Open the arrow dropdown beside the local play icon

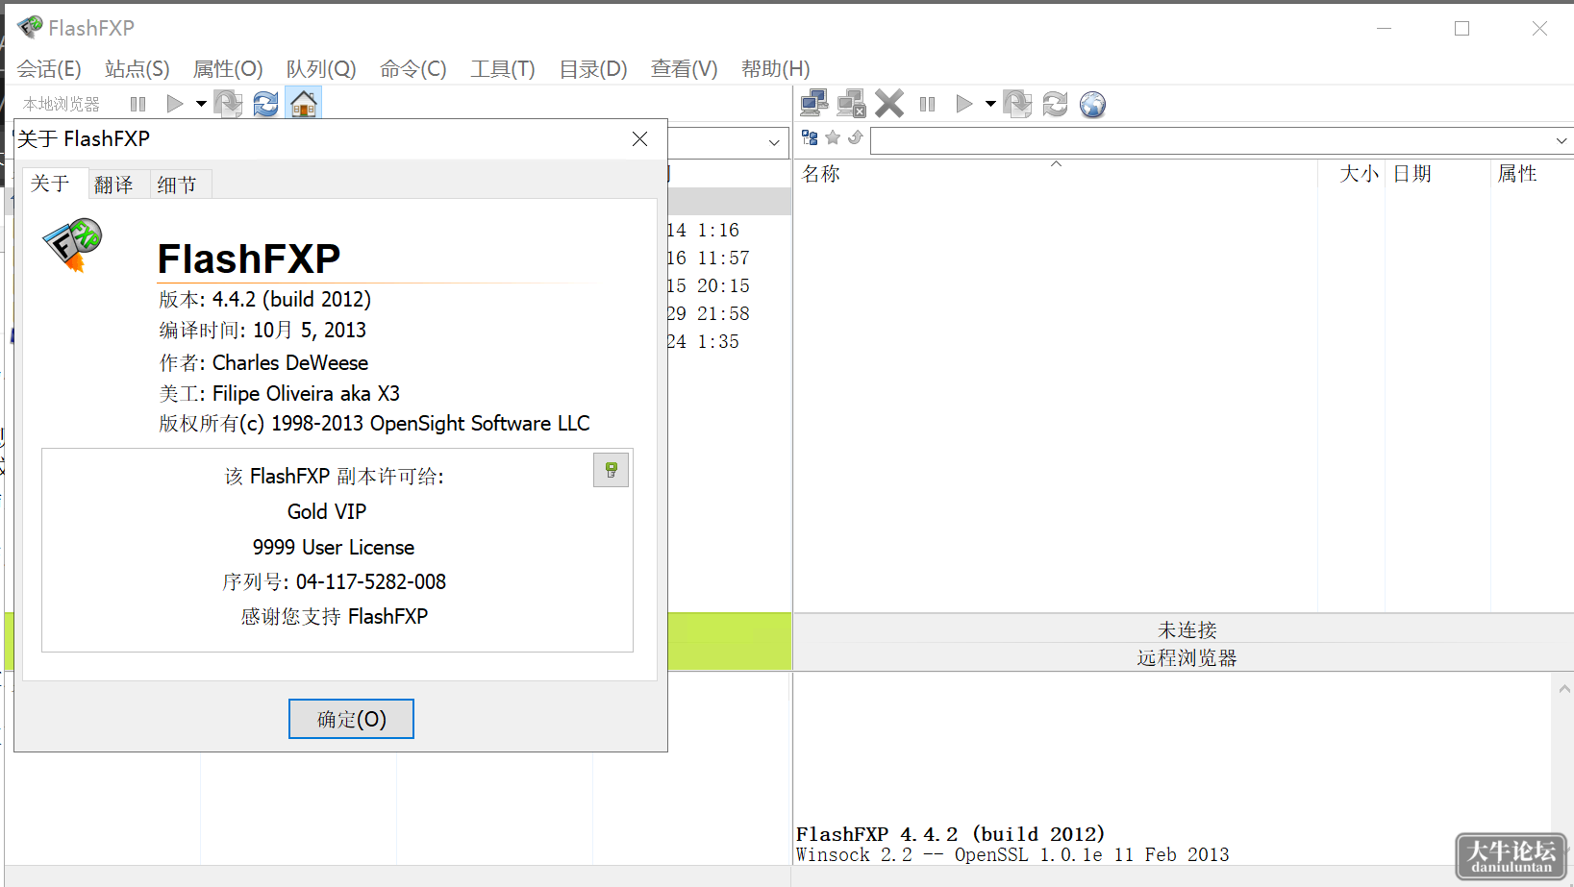(201, 104)
